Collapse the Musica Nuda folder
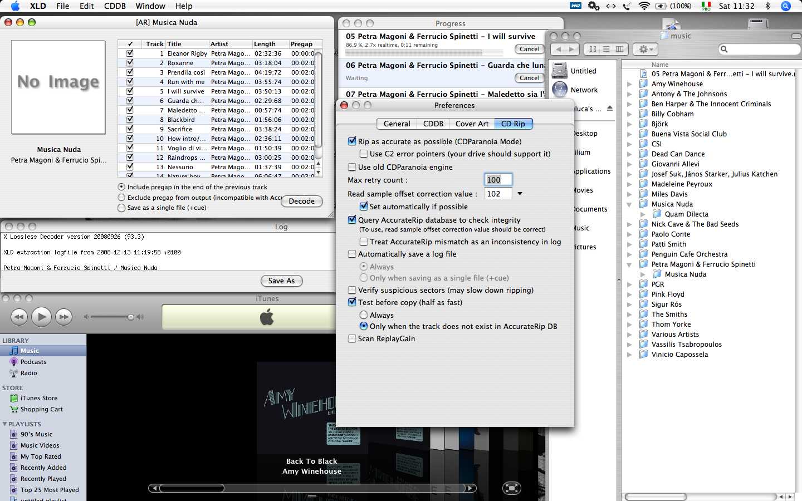 [629, 204]
